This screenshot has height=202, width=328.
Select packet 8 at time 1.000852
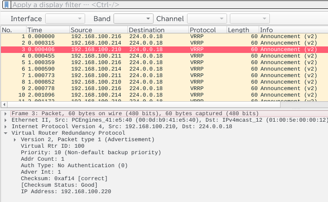point(164,82)
